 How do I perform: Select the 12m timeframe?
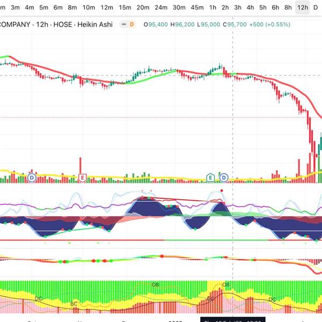[x=107, y=8]
